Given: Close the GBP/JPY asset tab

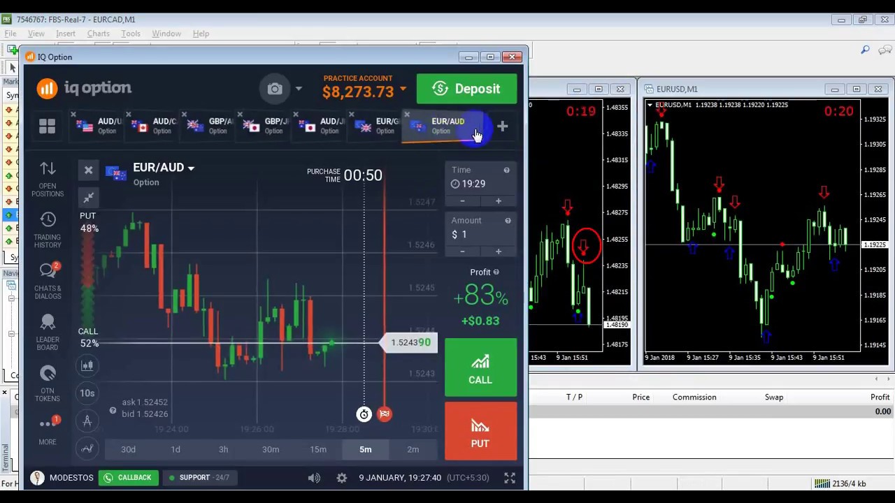Looking at the screenshot, I should [240, 115].
